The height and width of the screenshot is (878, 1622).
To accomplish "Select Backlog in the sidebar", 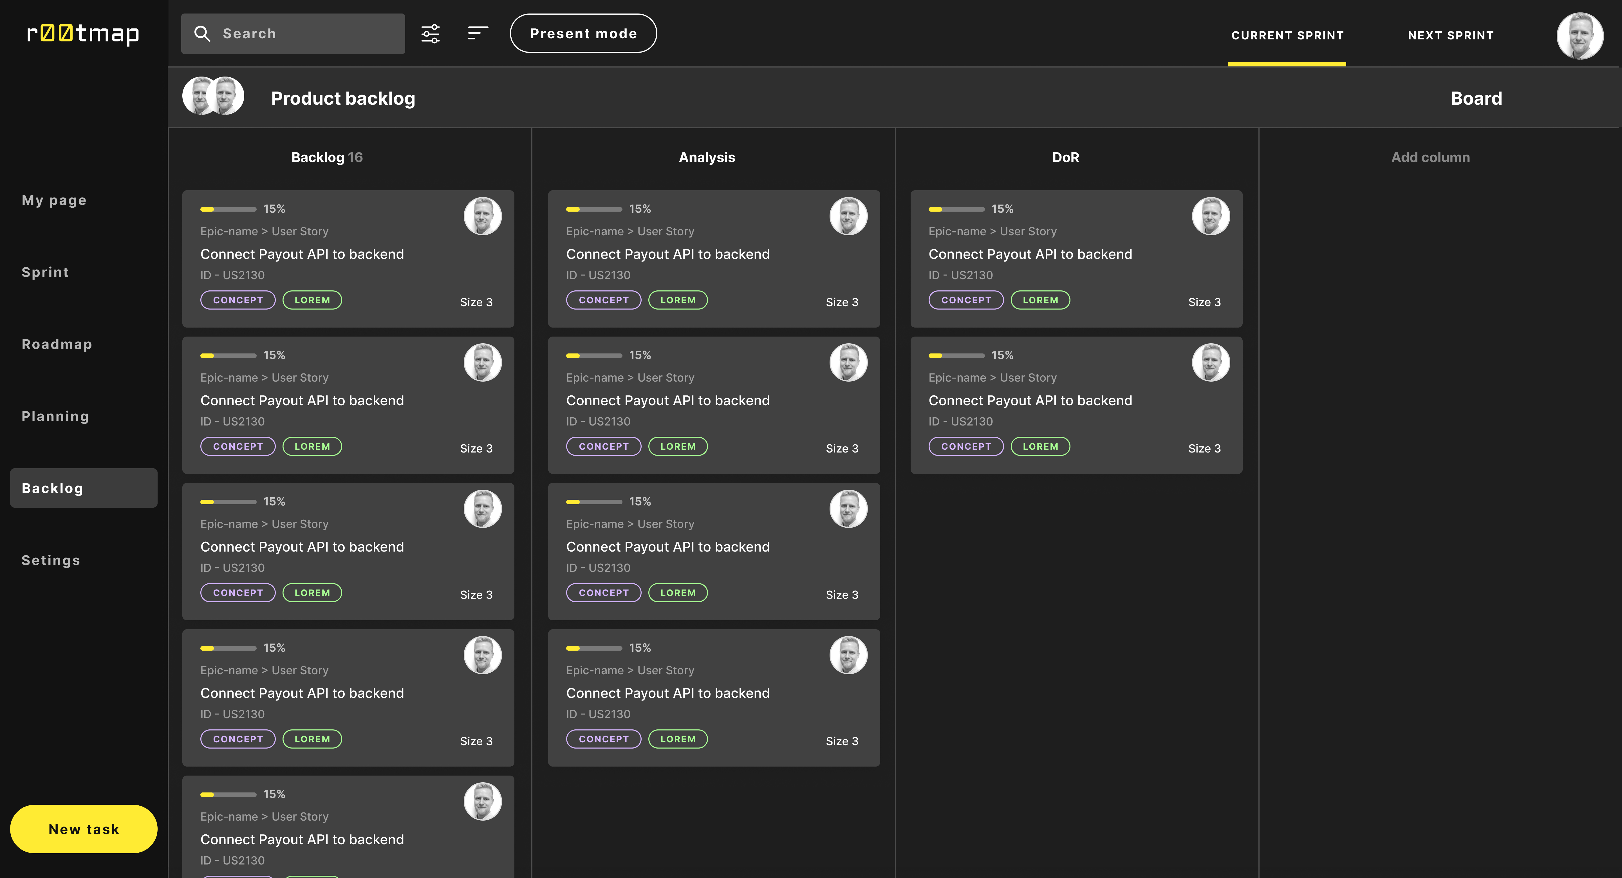I will pos(84,488).
